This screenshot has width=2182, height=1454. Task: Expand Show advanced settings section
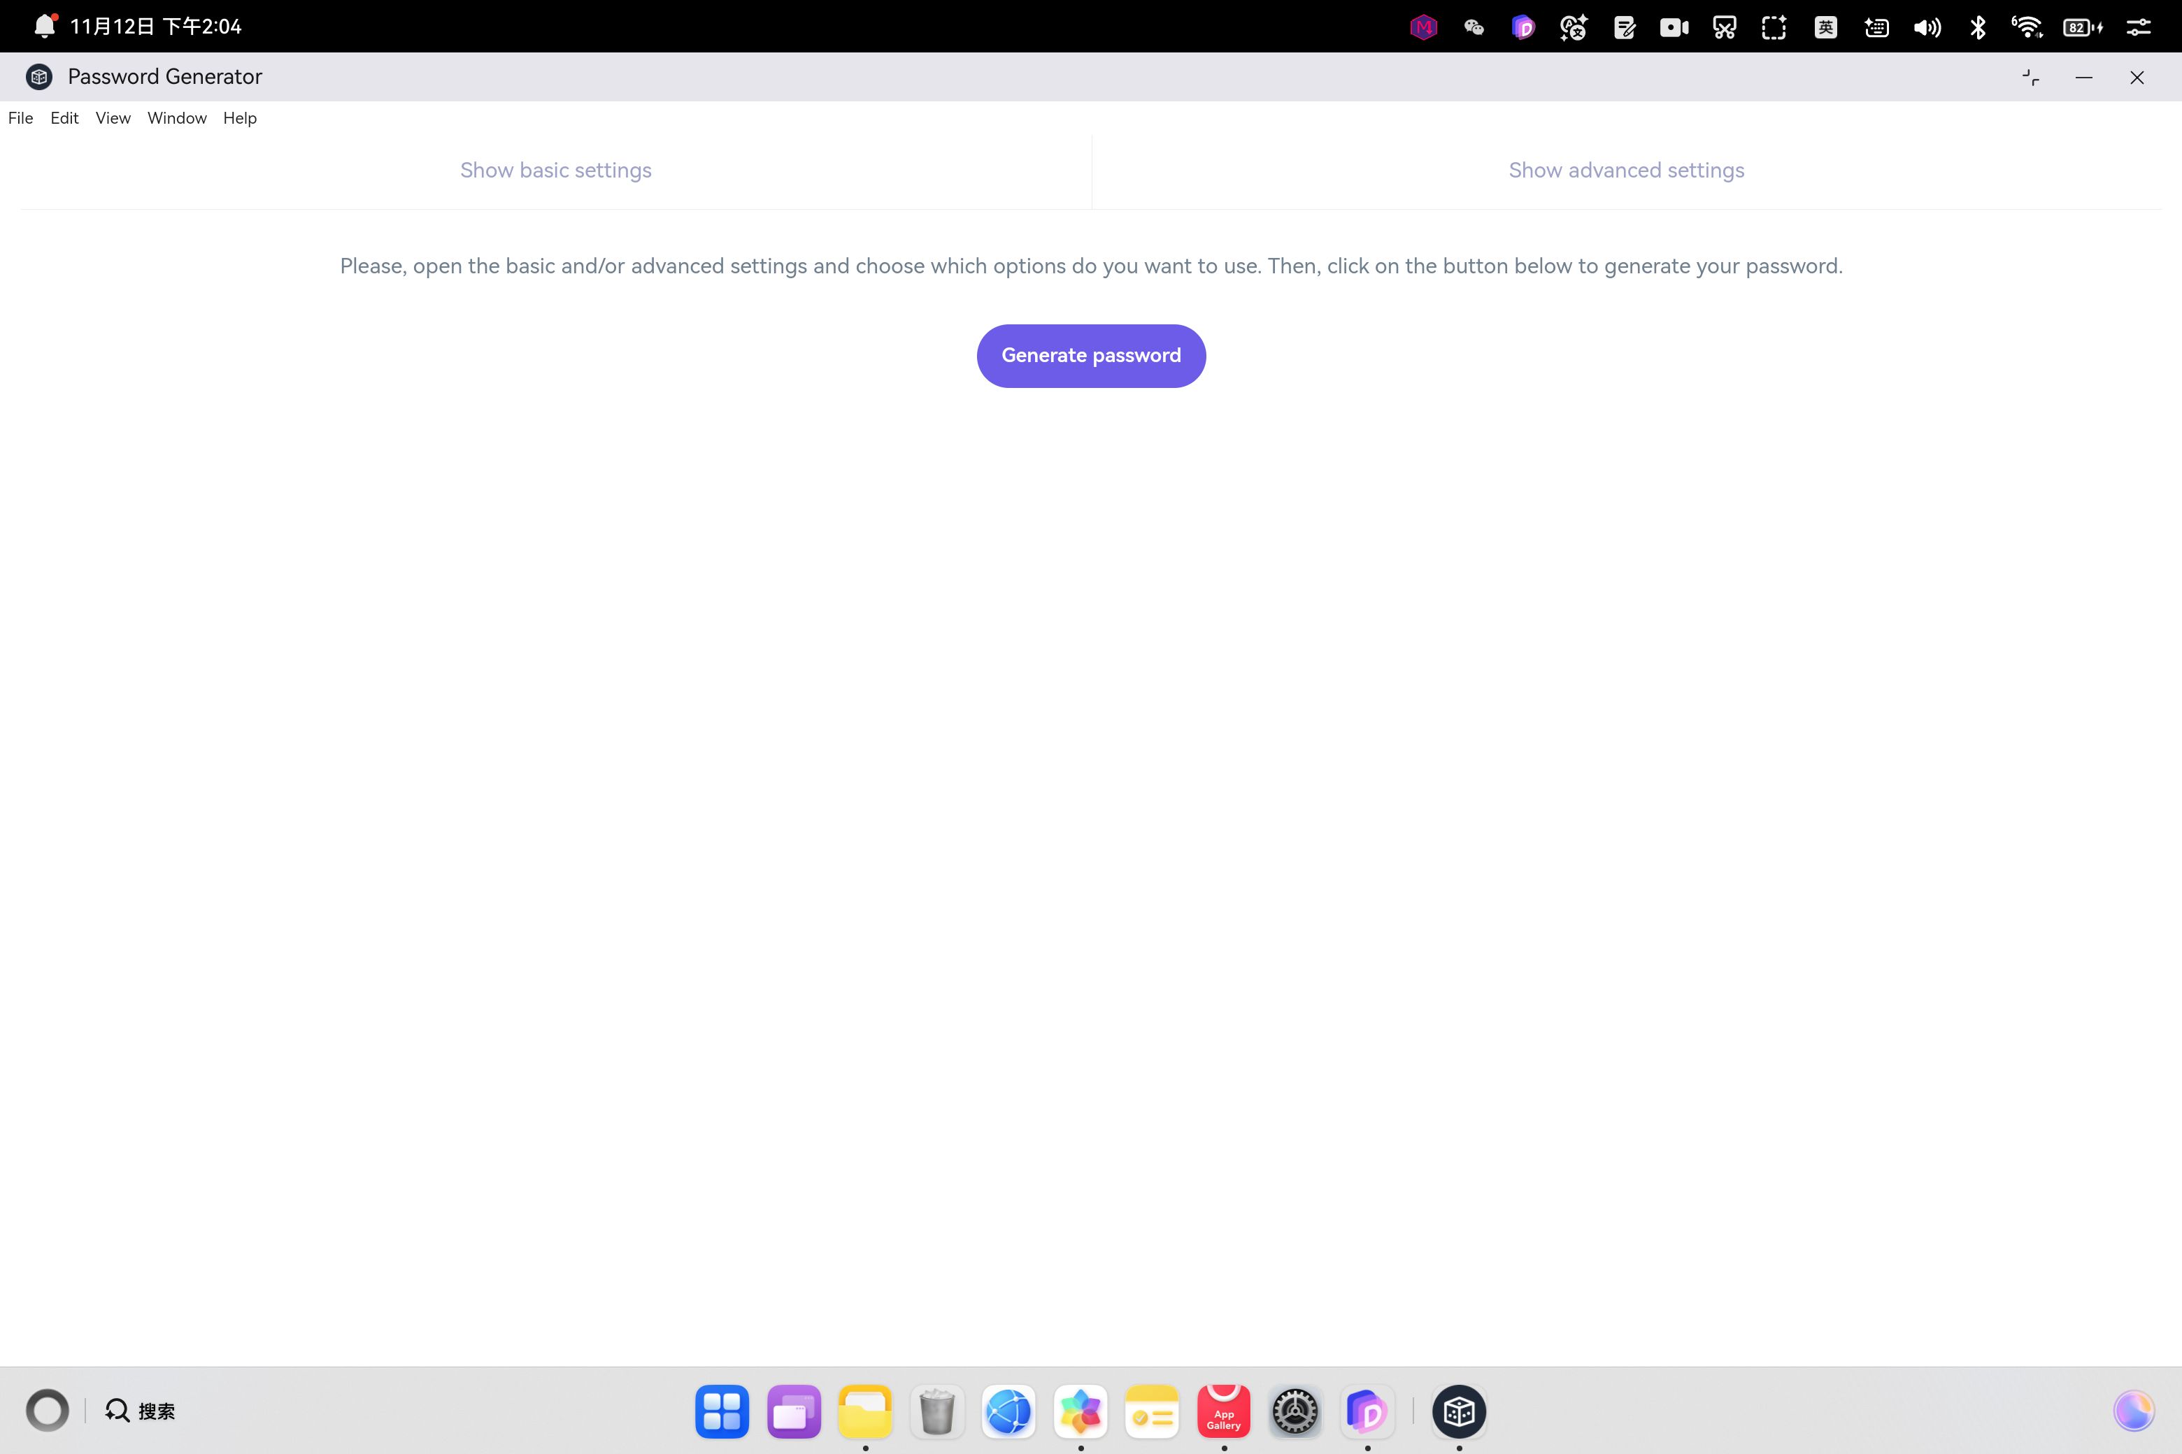[1625, 171]
